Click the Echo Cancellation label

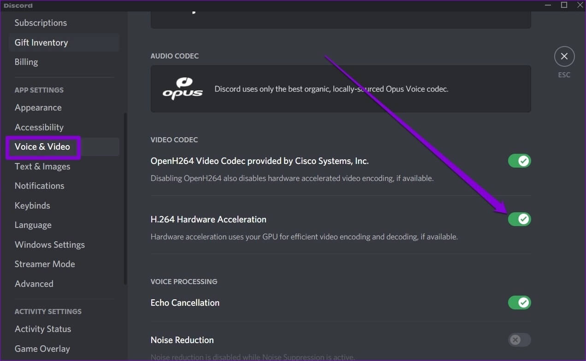coord(185,303)
